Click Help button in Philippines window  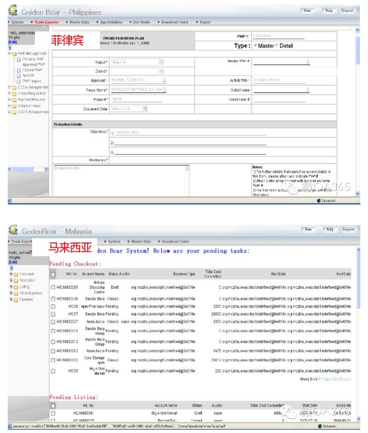tap(329, 10)
